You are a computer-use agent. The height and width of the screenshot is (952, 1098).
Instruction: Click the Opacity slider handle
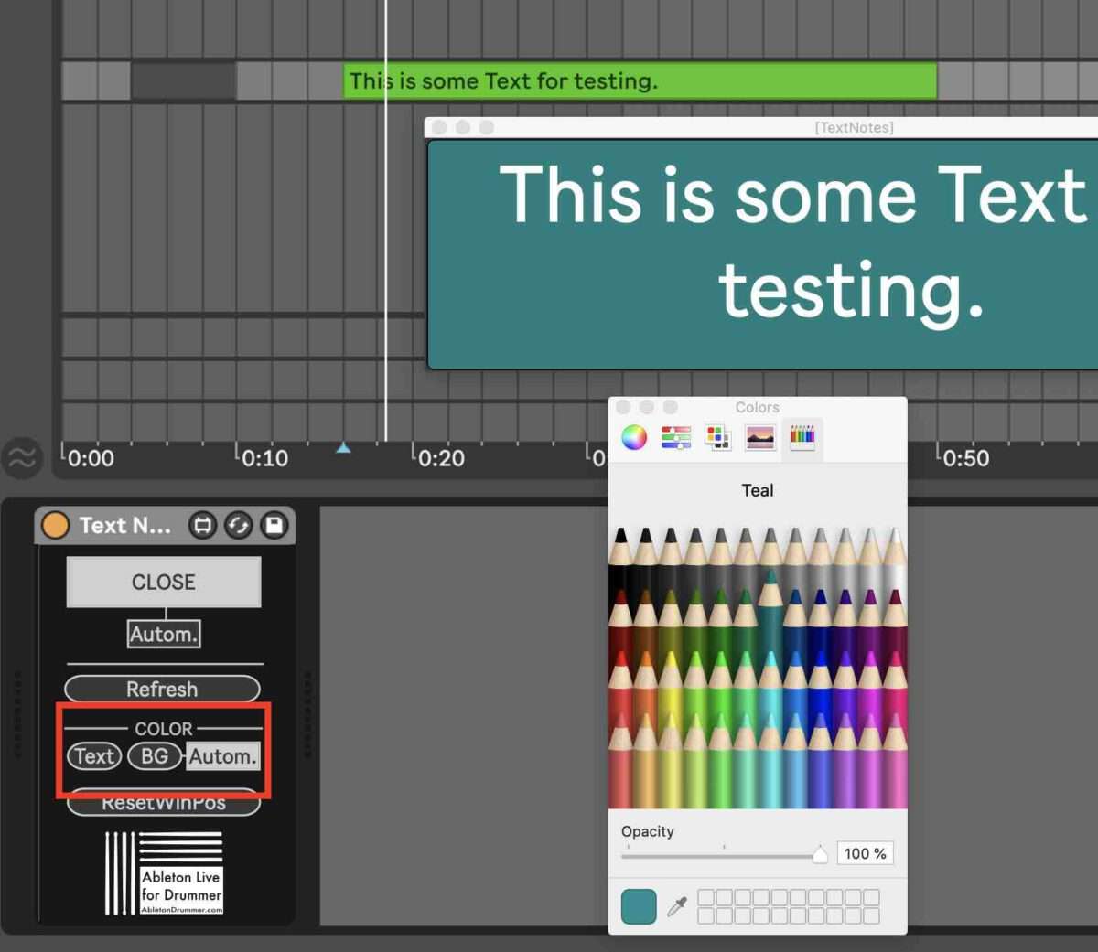pyautogui.click(x=820, y=854)
